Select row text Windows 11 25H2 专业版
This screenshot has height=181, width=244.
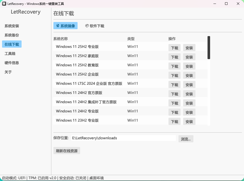(x=77, y=47)
